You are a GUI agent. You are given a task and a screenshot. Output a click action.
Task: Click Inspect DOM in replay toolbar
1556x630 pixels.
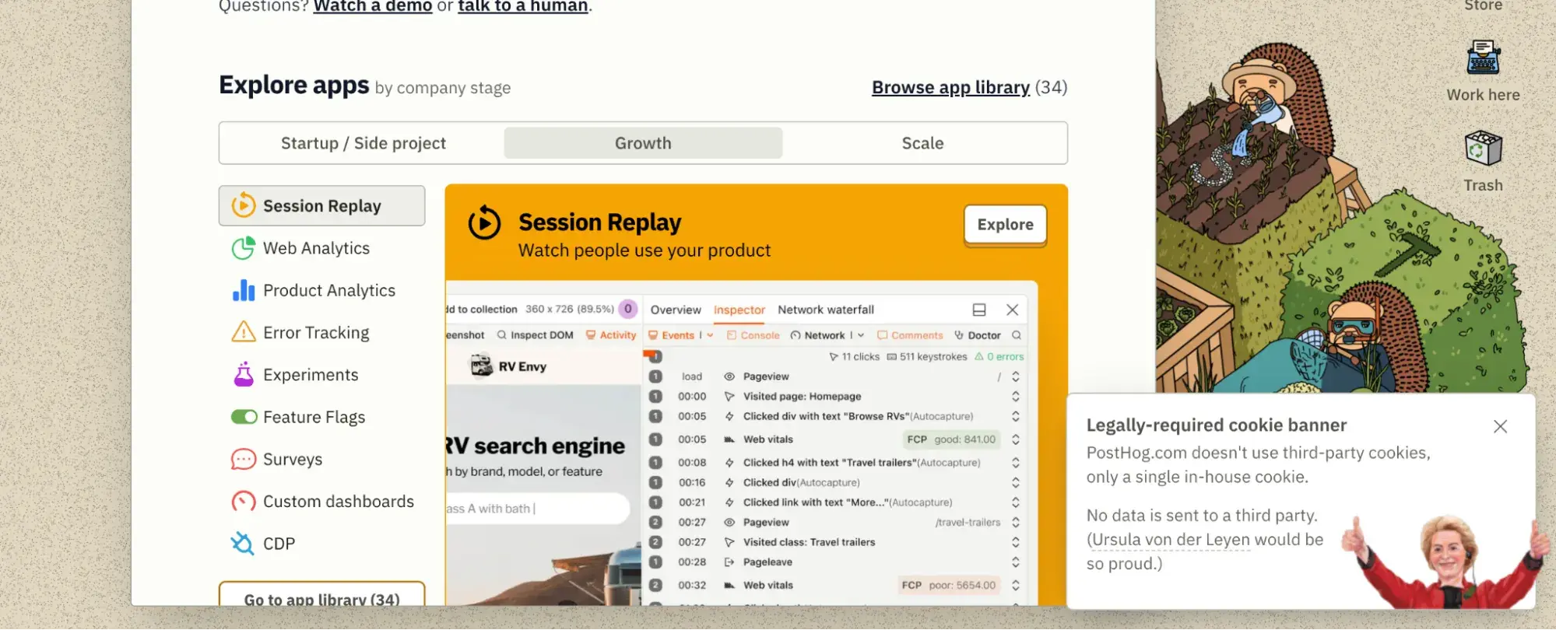pos(536,335)
